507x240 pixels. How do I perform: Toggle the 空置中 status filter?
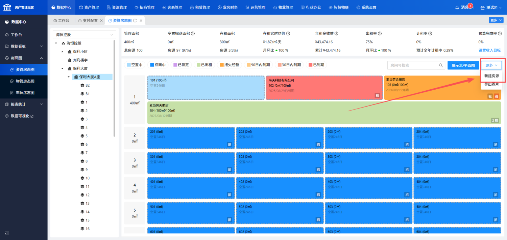pyautogui.click(x=135, y=65)
